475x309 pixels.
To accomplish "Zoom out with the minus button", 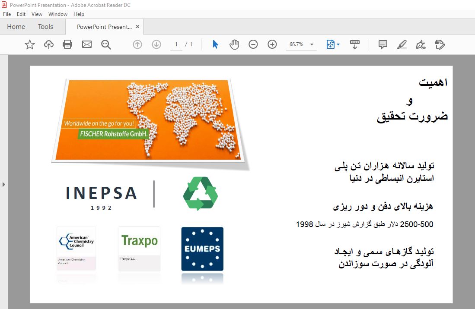I will click(x=253, y=44).
